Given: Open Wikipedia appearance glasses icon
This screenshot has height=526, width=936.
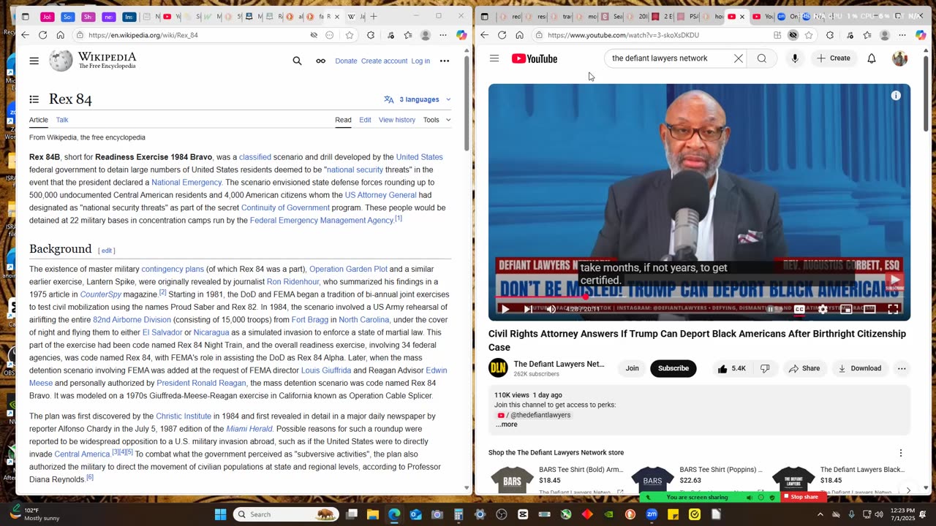Looking at the screenshot, I should 320,61.
